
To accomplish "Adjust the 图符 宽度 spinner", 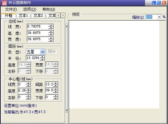I will (56, 64).
